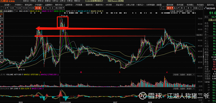Click the 2015/11/12 date label on timeline
The height and width of the screenshot is (103, 216).
[65, 102]
